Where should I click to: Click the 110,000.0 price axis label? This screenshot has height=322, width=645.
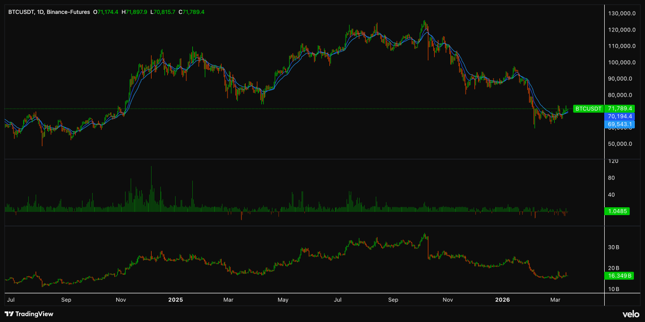coord(621,46)
